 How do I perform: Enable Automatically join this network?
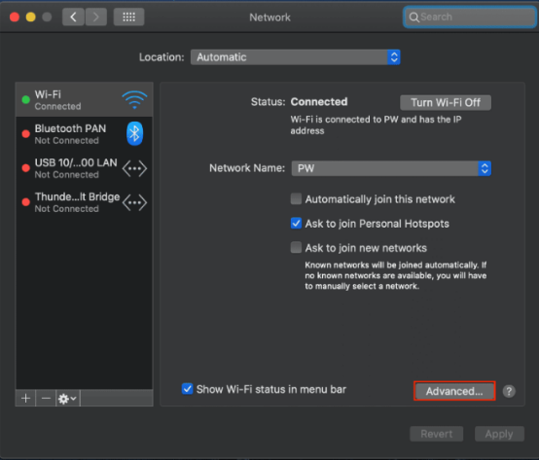coord(296,198)
